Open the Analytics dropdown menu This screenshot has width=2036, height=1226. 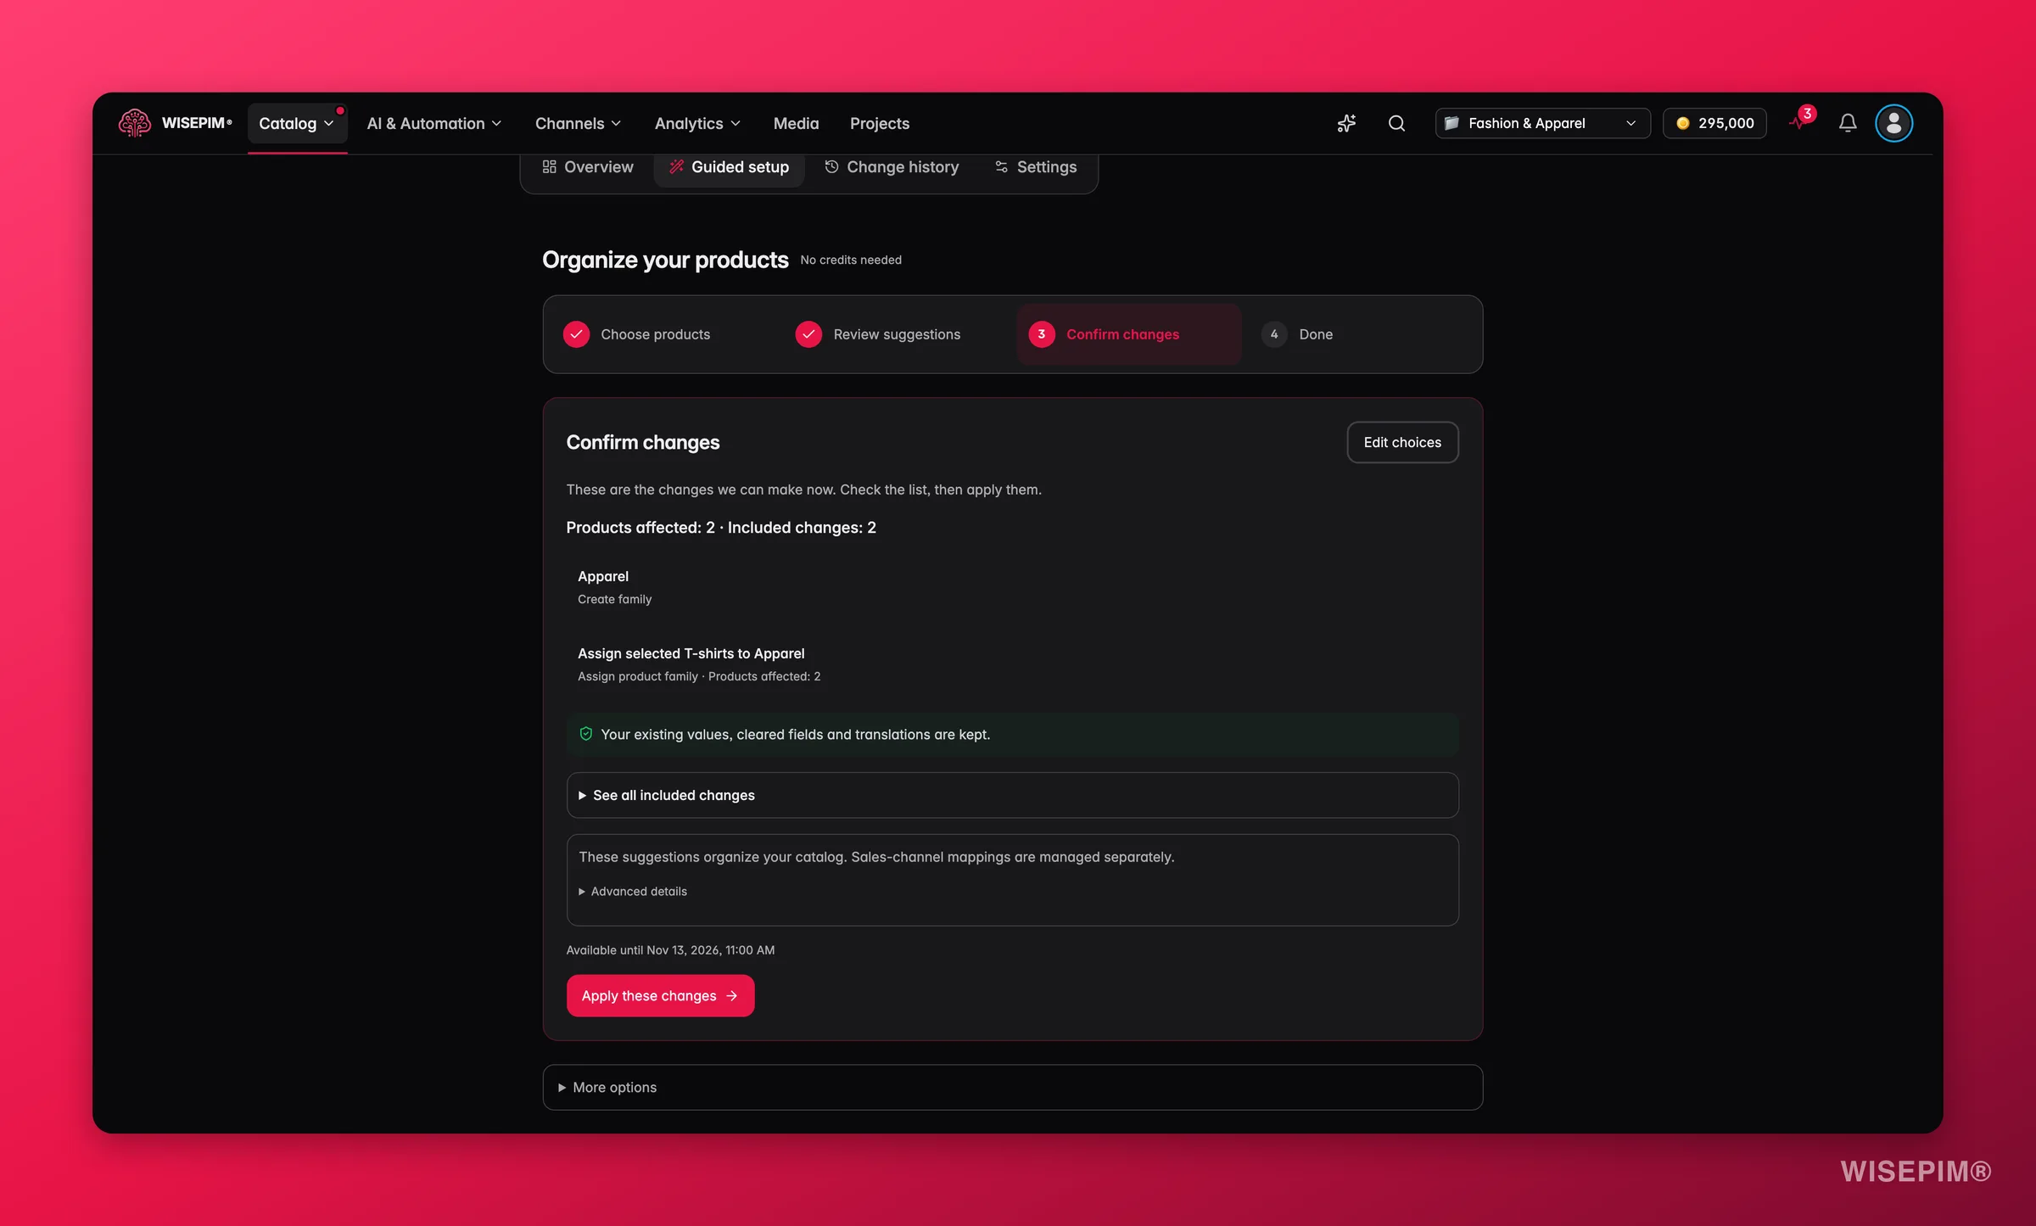pyautogui.click(x=698, y=124)
